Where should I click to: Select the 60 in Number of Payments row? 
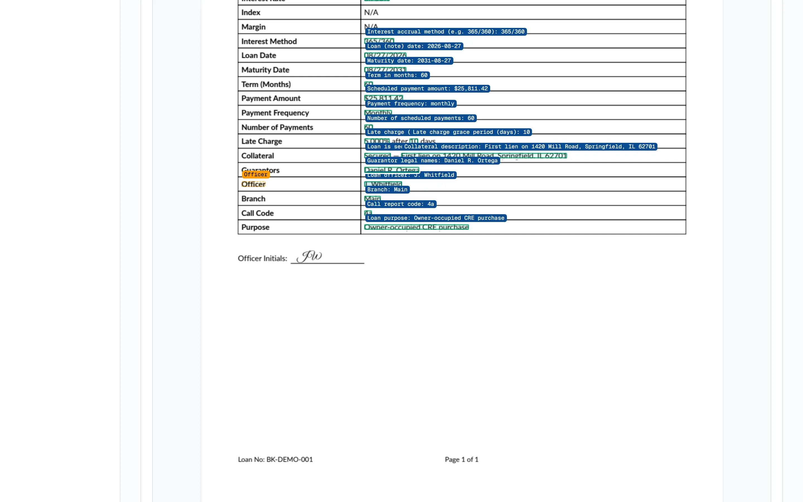point(368,127)
